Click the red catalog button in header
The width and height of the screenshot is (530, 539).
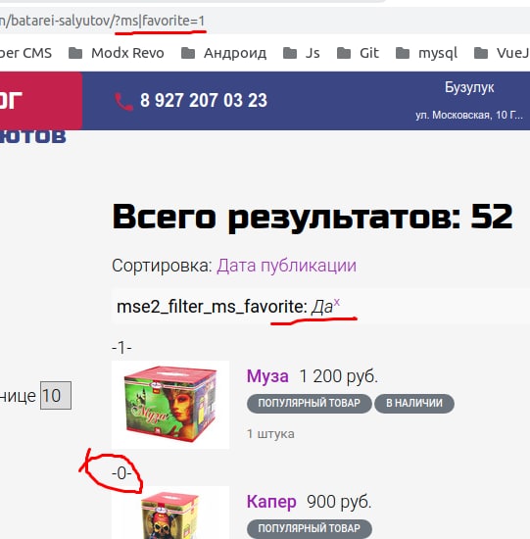[41, 101]
